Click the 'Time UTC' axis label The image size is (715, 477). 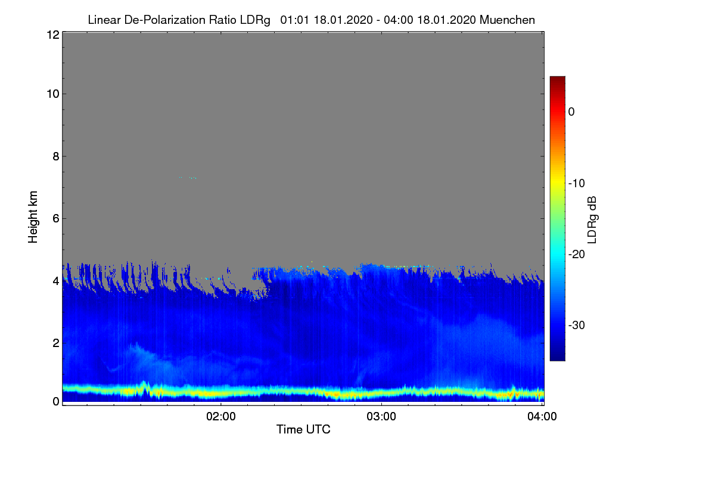click(303, 429)
